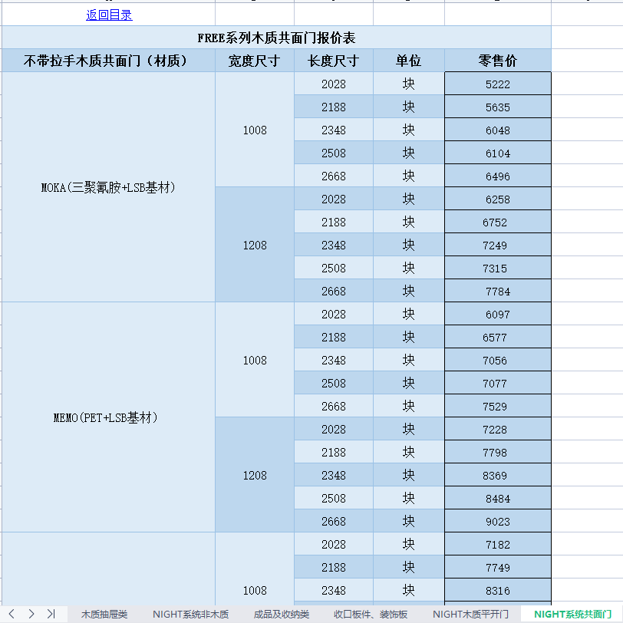Screen dimensions: 623x623
Task: Click the retail price cell 9023
Action: (497, 522)
